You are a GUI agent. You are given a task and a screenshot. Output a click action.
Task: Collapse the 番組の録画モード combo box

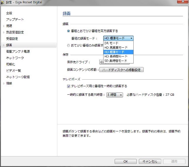[x=118, y=38]
